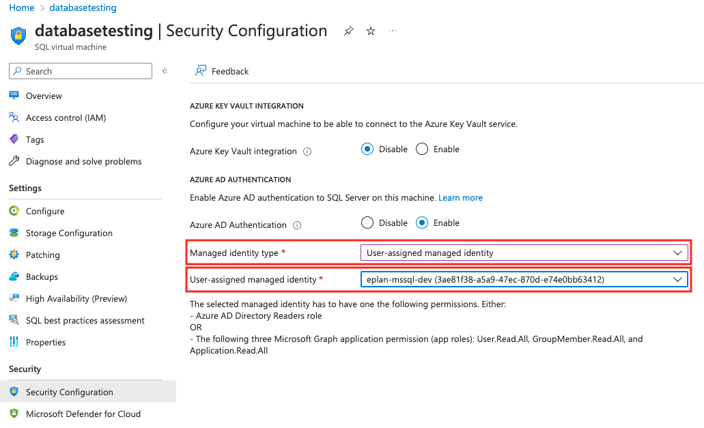Navigate to Microsoft Defender for Cloud
This screenshot has width=704, height=428.
pos(83,414)
